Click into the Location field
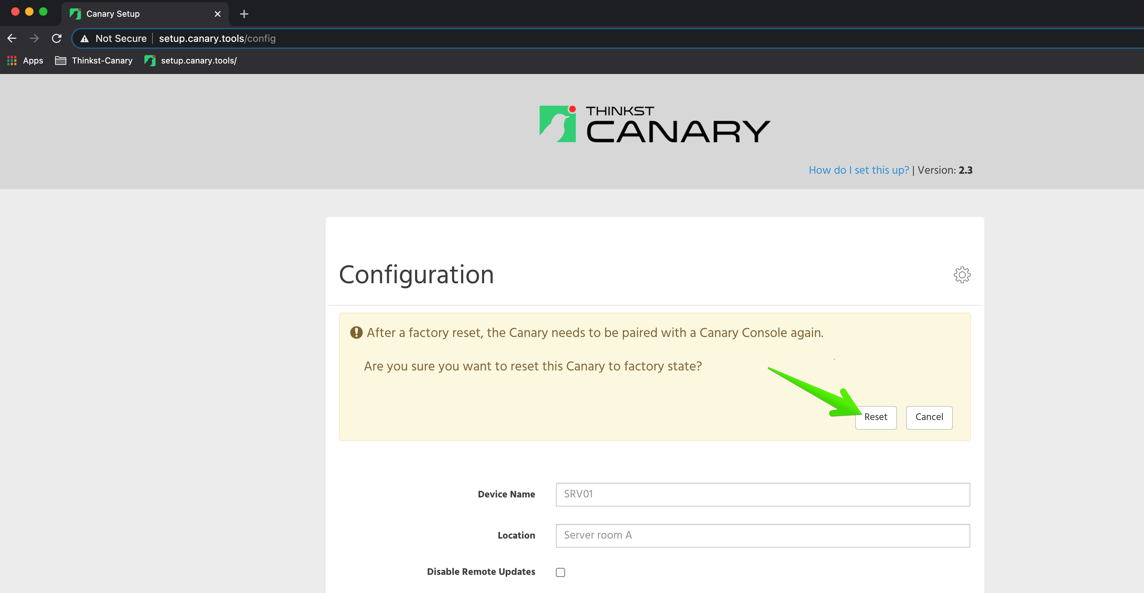This screenshot has height=593, width=1144. 762,535
